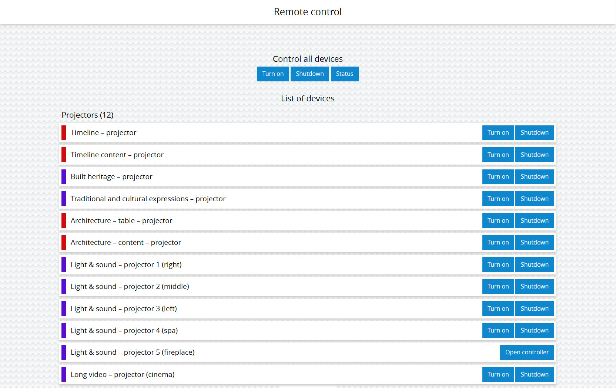Click the 'Remote control' page title
Viewport: 616px width, 388px height.
(x=308, y=12)
